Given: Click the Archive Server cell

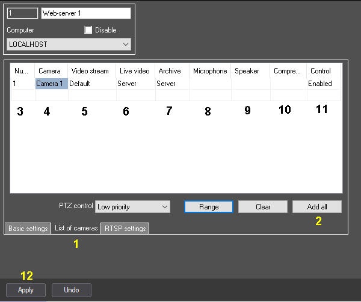Looking at the screenshot, I should [173, 84].
